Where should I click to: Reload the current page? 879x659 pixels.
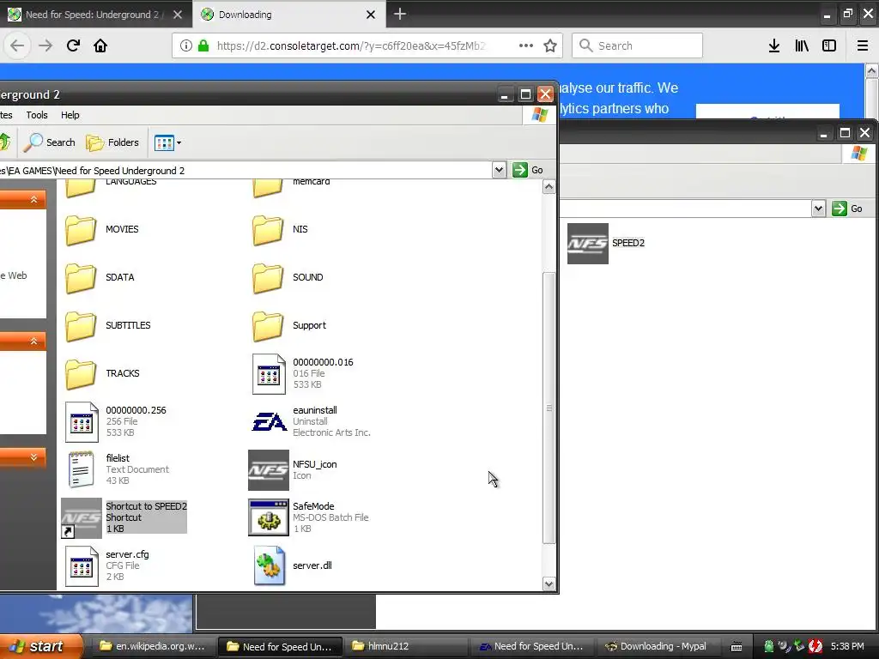click(73, 45)
